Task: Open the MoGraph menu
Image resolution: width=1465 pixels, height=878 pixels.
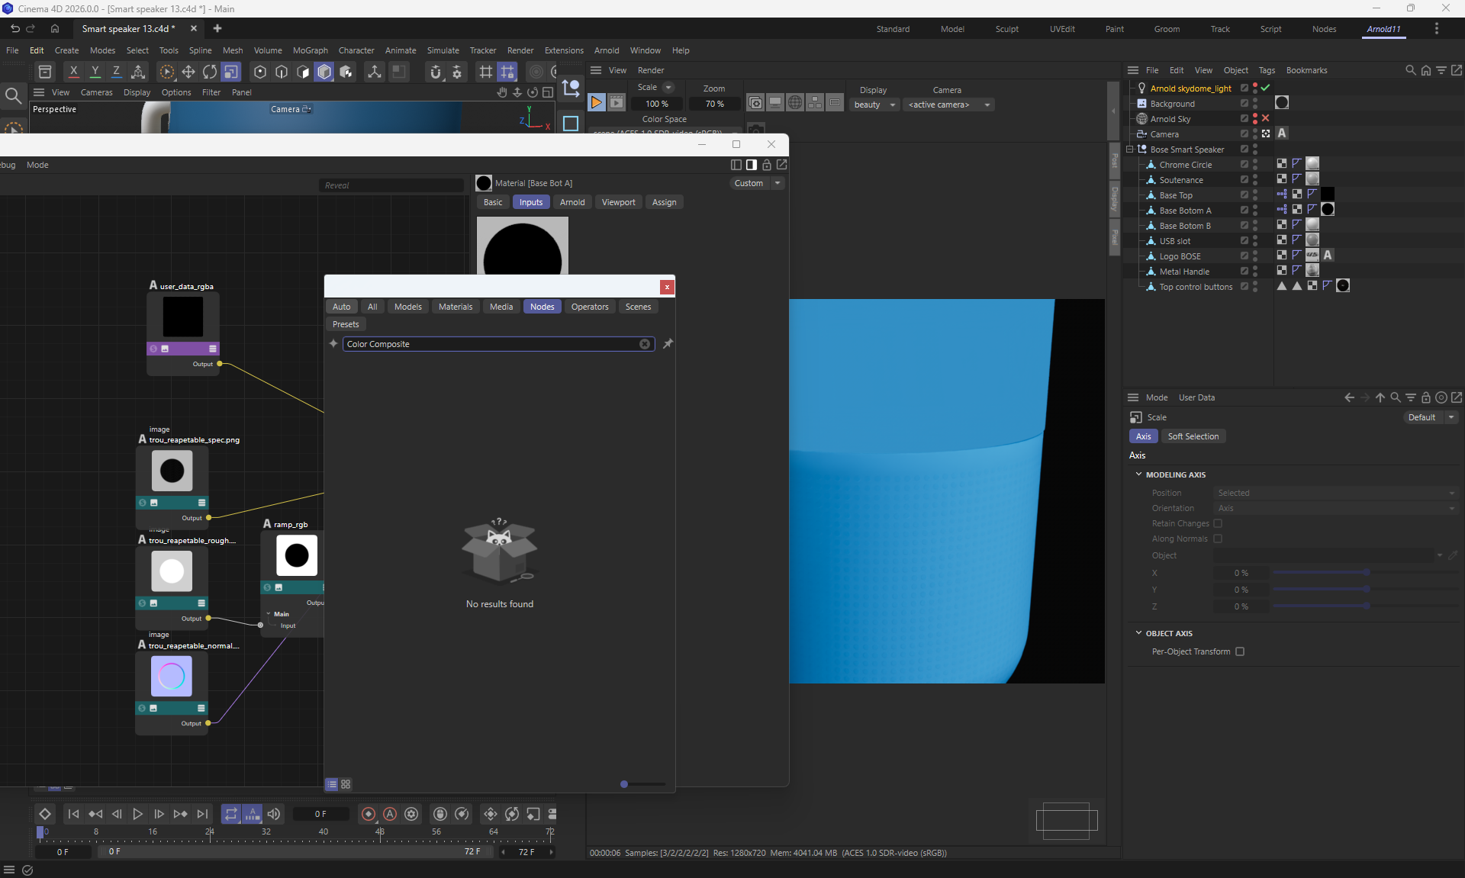Action: pos(310,50)
